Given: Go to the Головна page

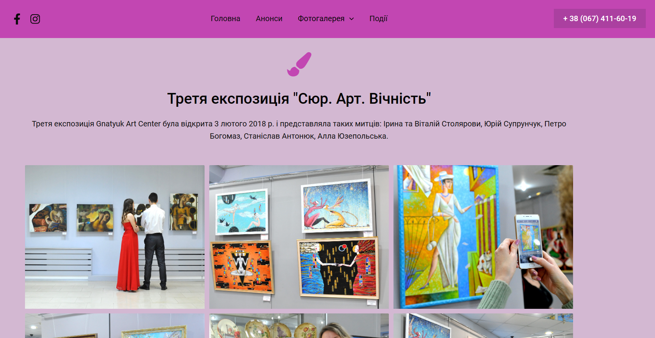Looking at the screenshot, I should tap(225, 18).
